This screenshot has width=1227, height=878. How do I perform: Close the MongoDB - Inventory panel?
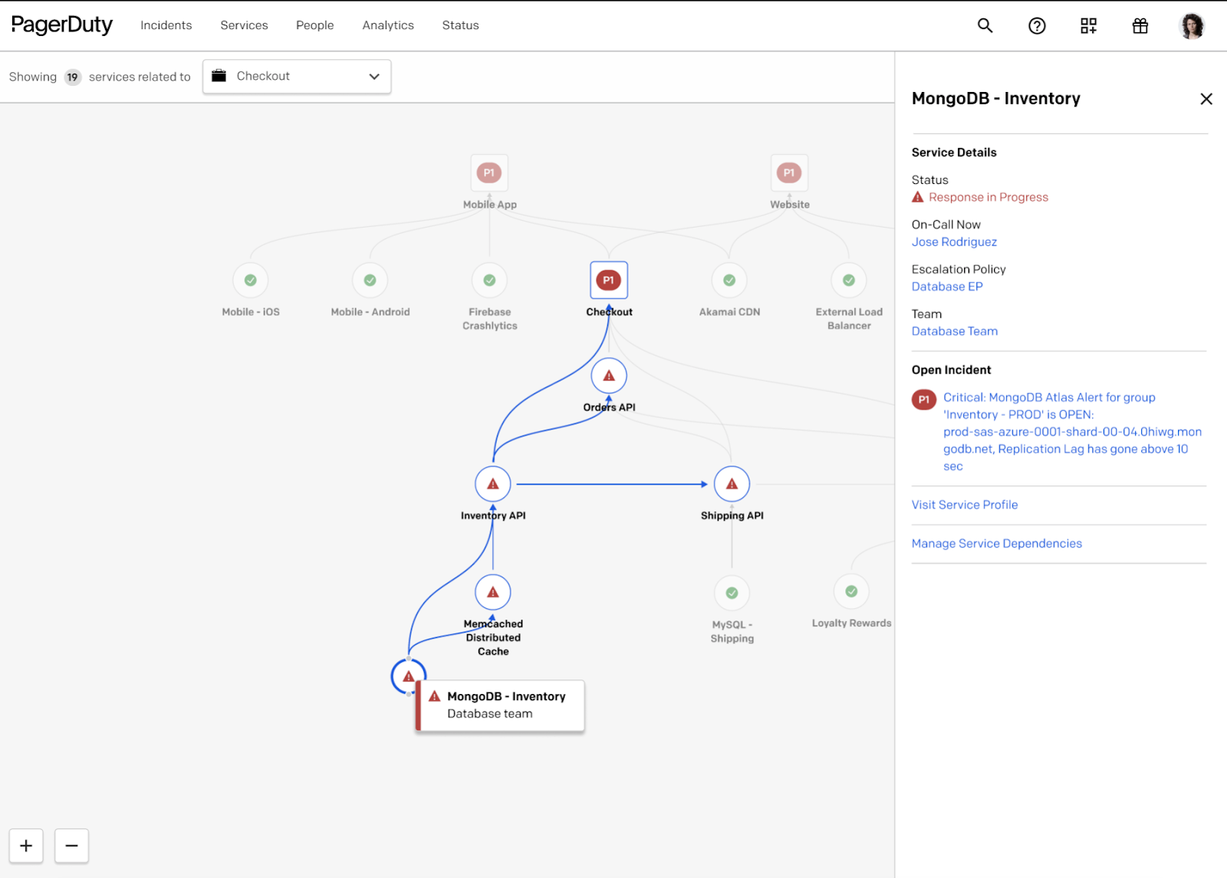point(1206,99)
